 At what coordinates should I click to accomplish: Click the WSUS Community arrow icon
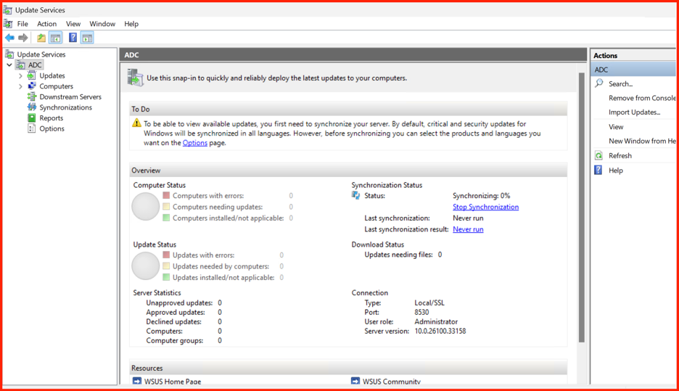pyautogui.click(x=355, y=381)
